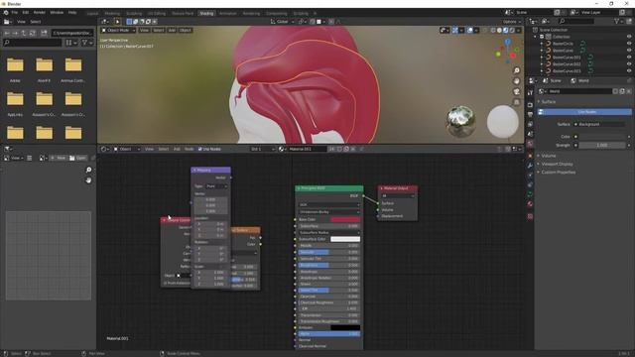Hide the Collection in outliner via eye
This screenshot has width=635, height=357.
pos(629,37)
